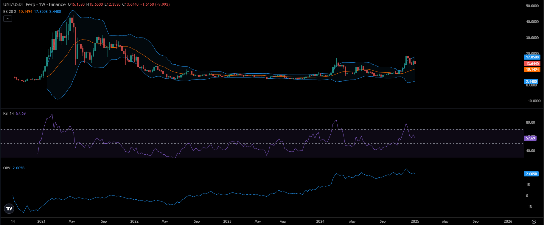Click the 2026 label on the time axis

[x=508, y=221]
